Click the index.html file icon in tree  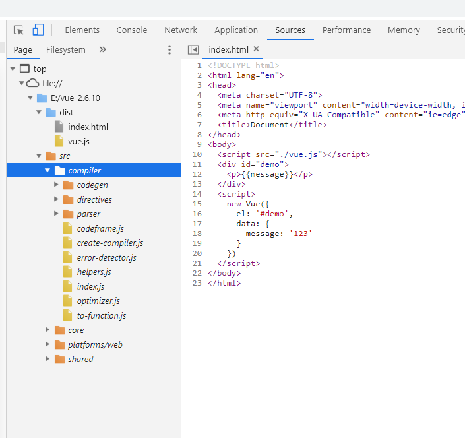click(59, 127)
